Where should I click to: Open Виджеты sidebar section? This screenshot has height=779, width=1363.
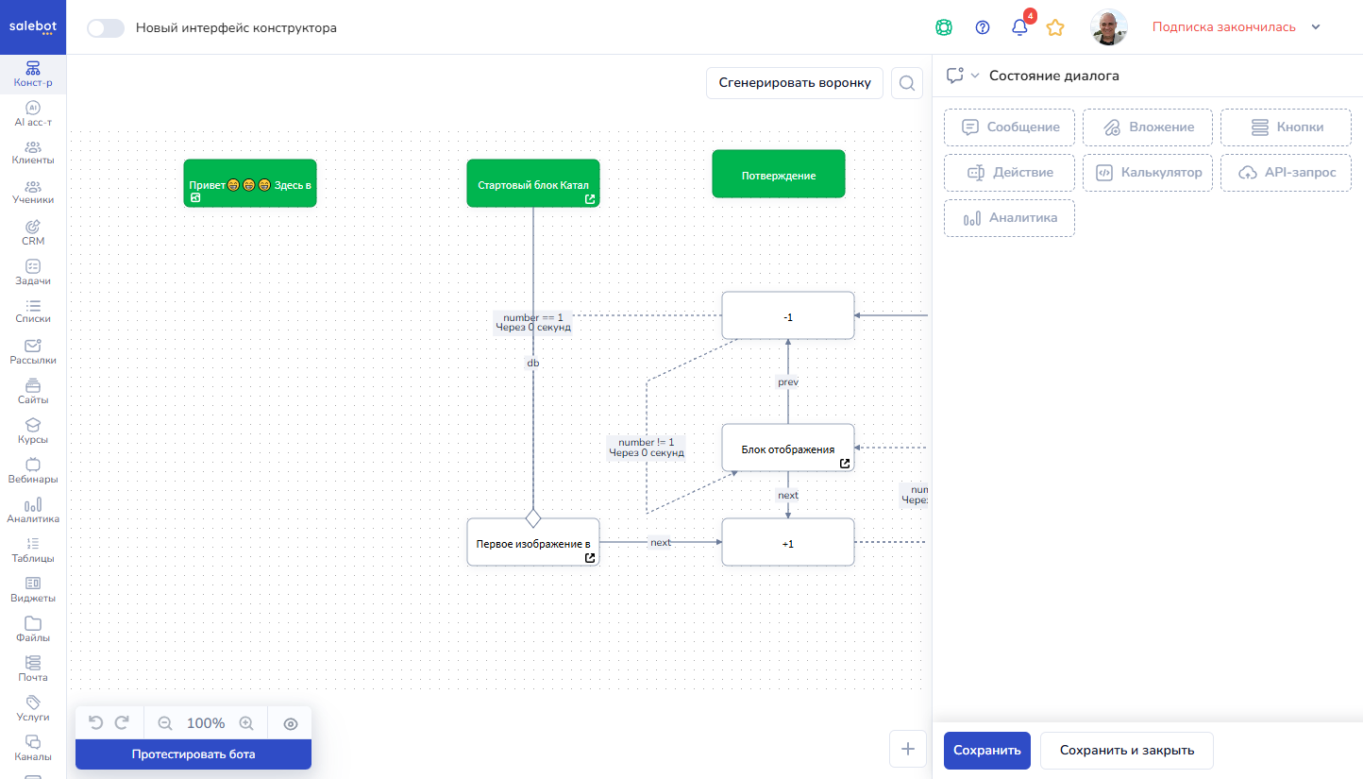click(33, 590)
